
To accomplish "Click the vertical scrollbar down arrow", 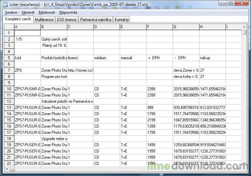I will tap(244, 163).
